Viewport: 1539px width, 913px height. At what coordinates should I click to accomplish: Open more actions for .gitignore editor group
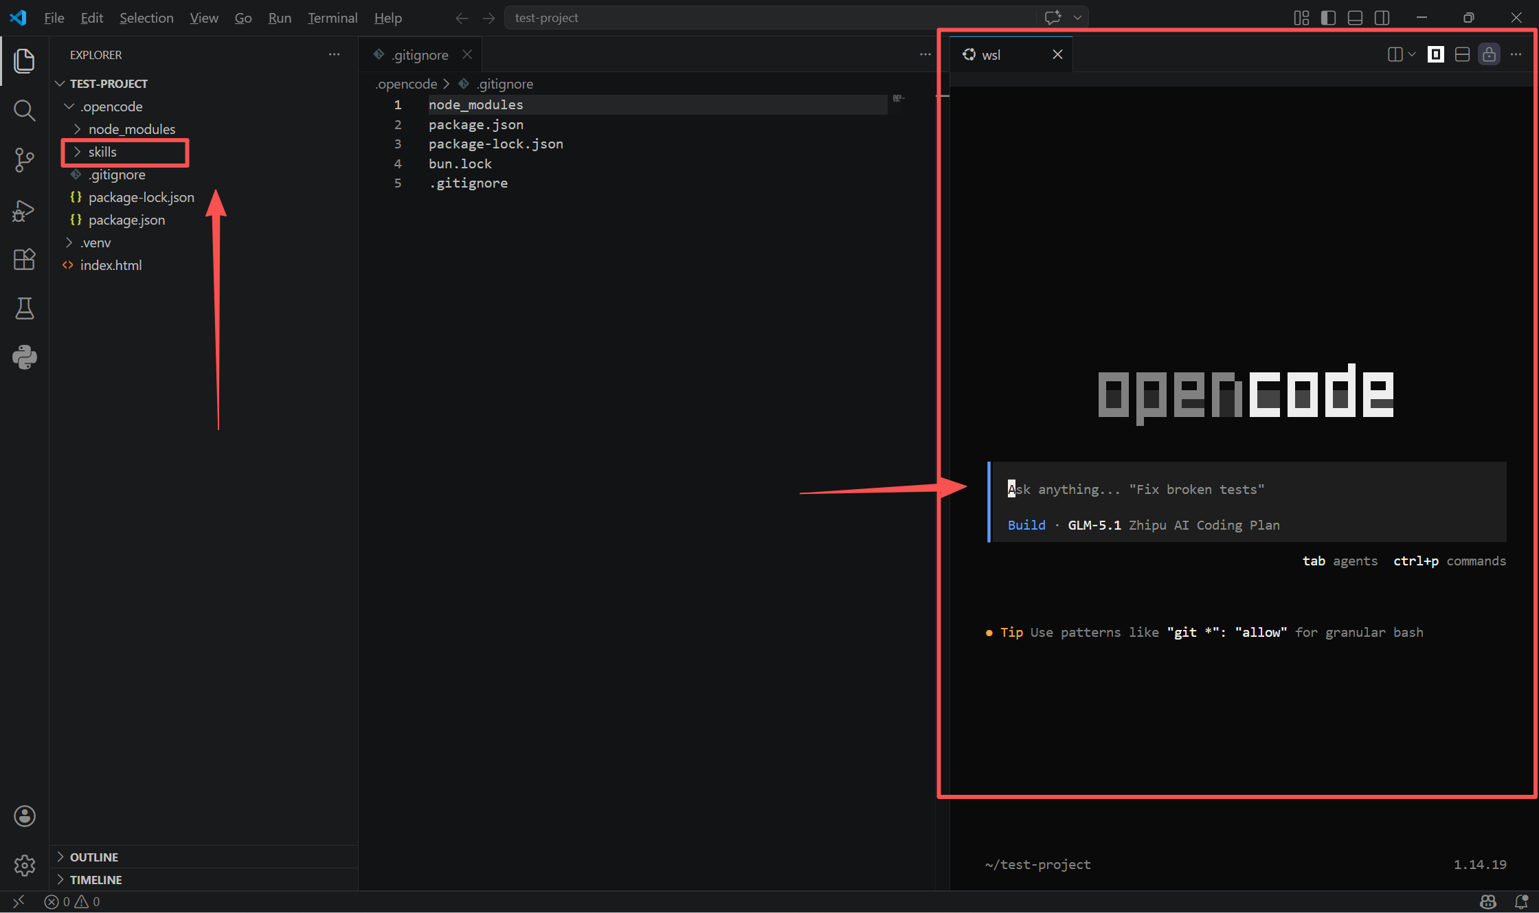pyautogui.click(x=925, y=54)
